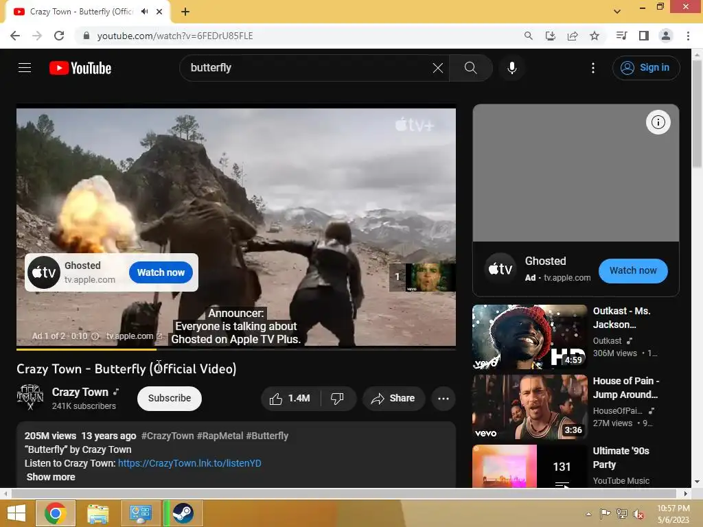
Task: Open House of Pain - Jump Around thumbnail
Action: point(529,407)
